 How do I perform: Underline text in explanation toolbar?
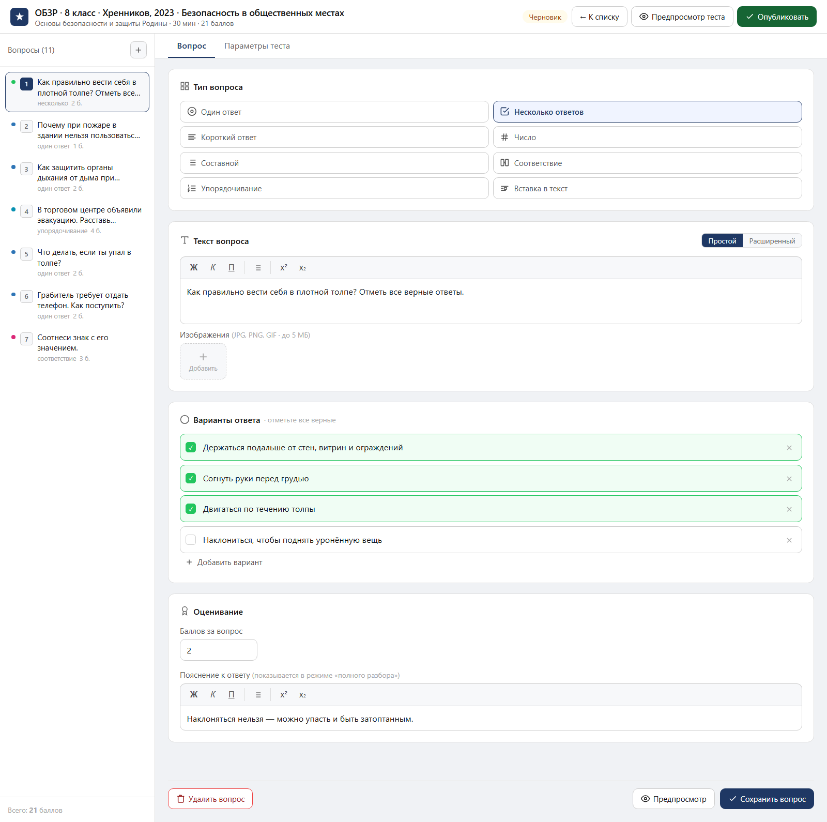click(x=232, y=695)
